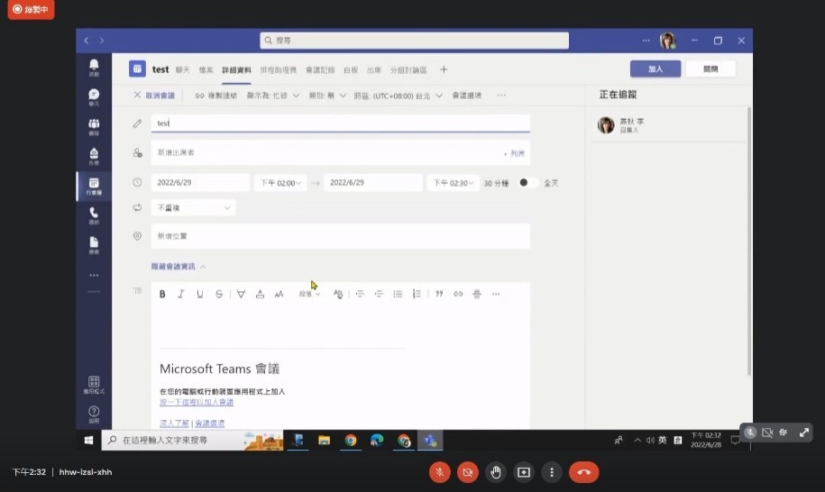Open Chrome in the Windows taskbar
Viewport: 825px width, 492px height.
(x=351, y=441)
